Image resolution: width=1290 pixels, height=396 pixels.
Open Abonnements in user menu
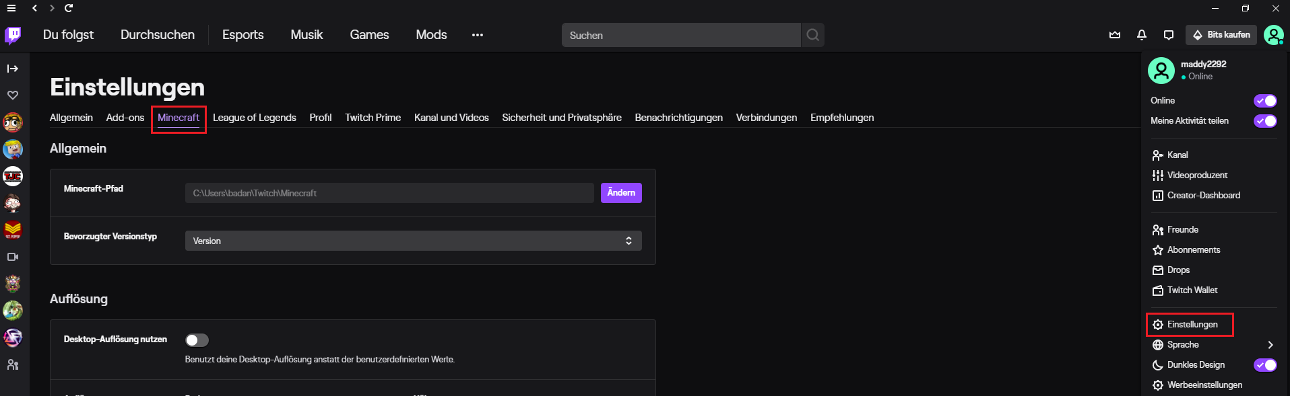1186,250
